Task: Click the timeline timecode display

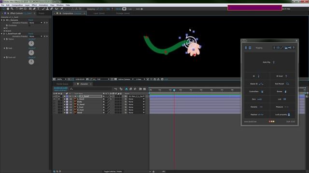Action: (x=61, y=88)
